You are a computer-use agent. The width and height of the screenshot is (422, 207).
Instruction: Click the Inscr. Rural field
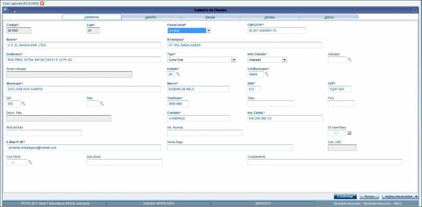coord(124,162)
